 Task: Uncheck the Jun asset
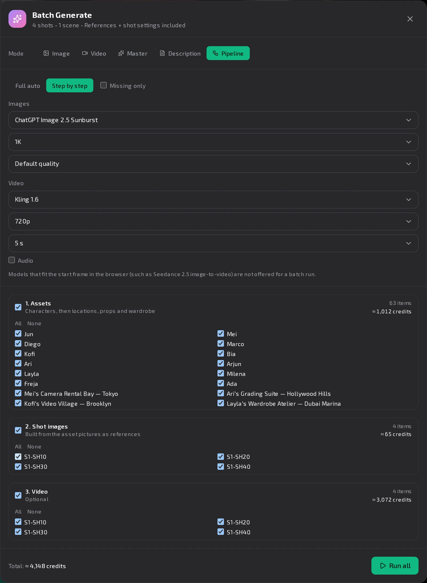click(18, 334)
